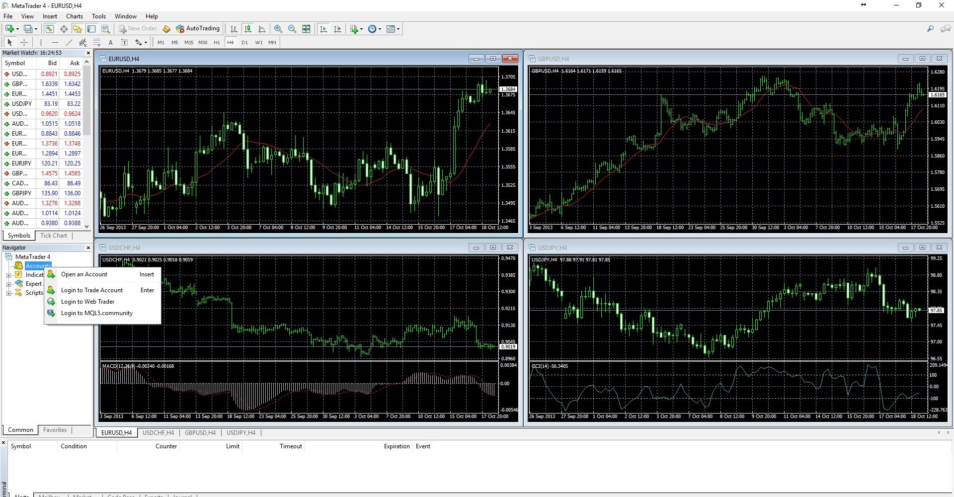
Task: Click the search magnifier icon top right
Action: pyautogui.click(x=930, y=29)
